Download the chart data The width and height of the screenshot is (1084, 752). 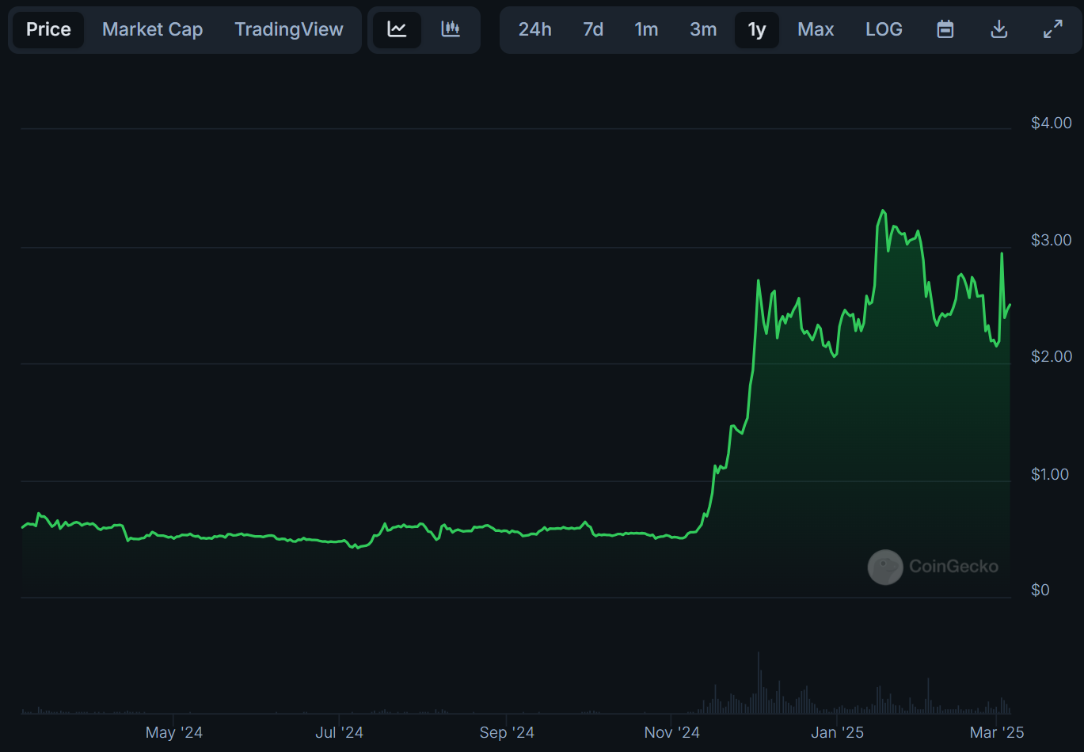tap(999, 30)
